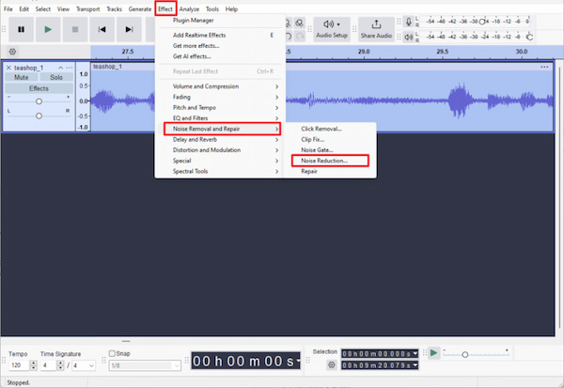This screenshot has height=388, width=564.
Task: Expand Volume and Compression submenu
Action: coord(219,86)
